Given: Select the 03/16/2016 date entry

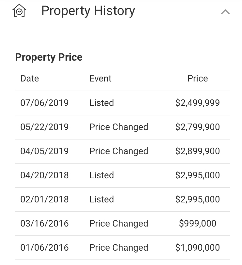Looking at the screenshot, I should point(44,224).
